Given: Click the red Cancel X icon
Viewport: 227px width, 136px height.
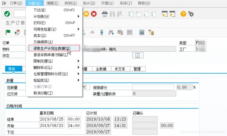Looking at the screenshot, I should 94,14.
